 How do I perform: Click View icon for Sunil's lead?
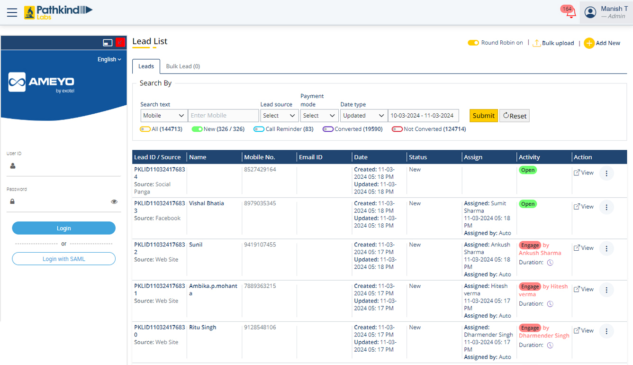577,248
